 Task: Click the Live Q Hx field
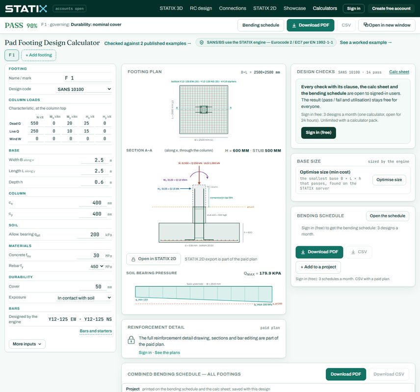[86, 131]
